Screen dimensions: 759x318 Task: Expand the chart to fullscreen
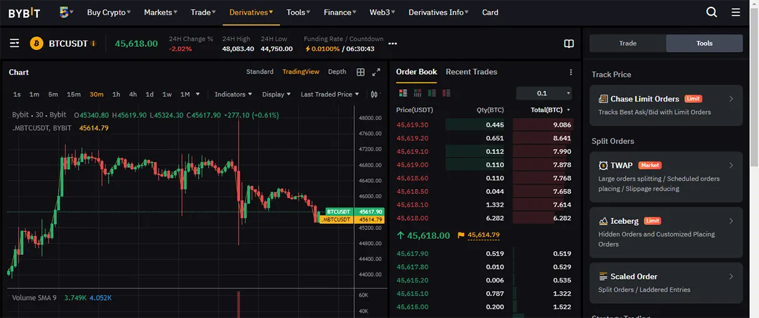[x=376, y=72]
